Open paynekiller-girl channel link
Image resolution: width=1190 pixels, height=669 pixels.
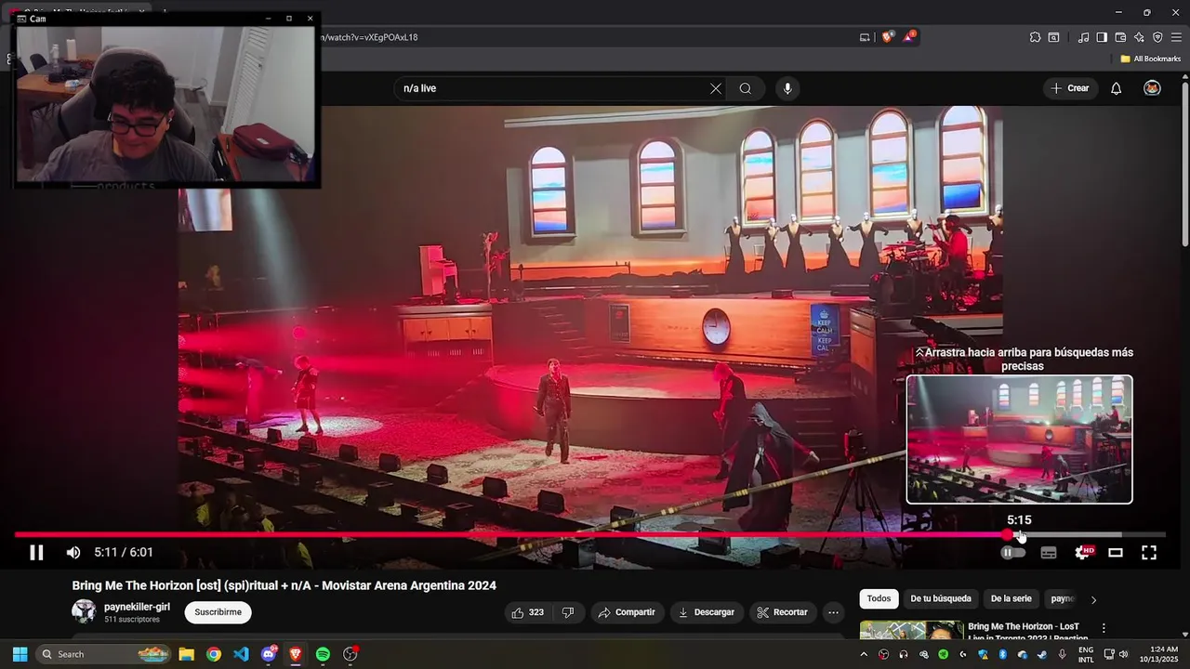pos(137,607)
